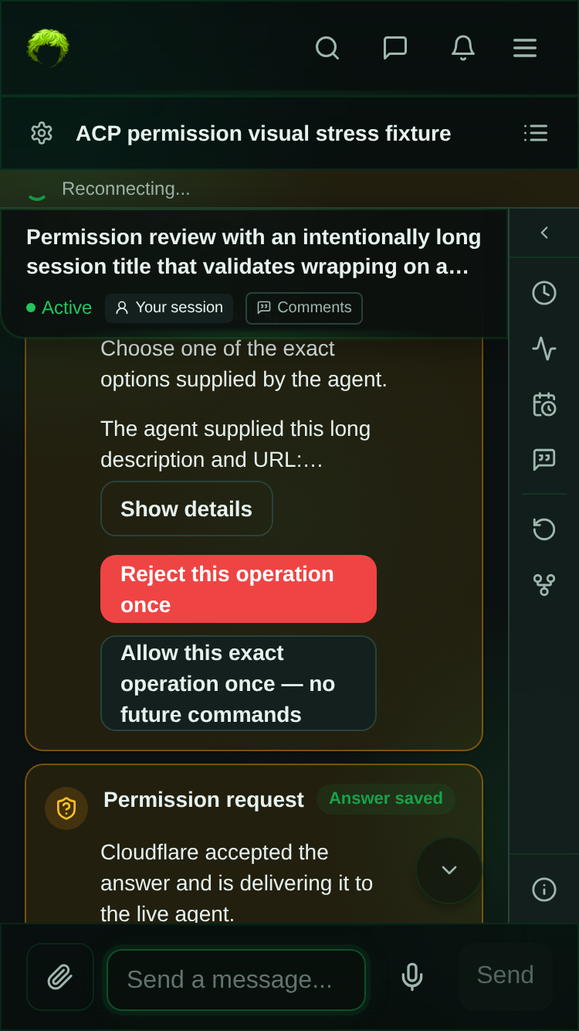The width and height of the screenshot is (579, 1031).
Task: Open the list view icon beside title
Action: [536, 133]
